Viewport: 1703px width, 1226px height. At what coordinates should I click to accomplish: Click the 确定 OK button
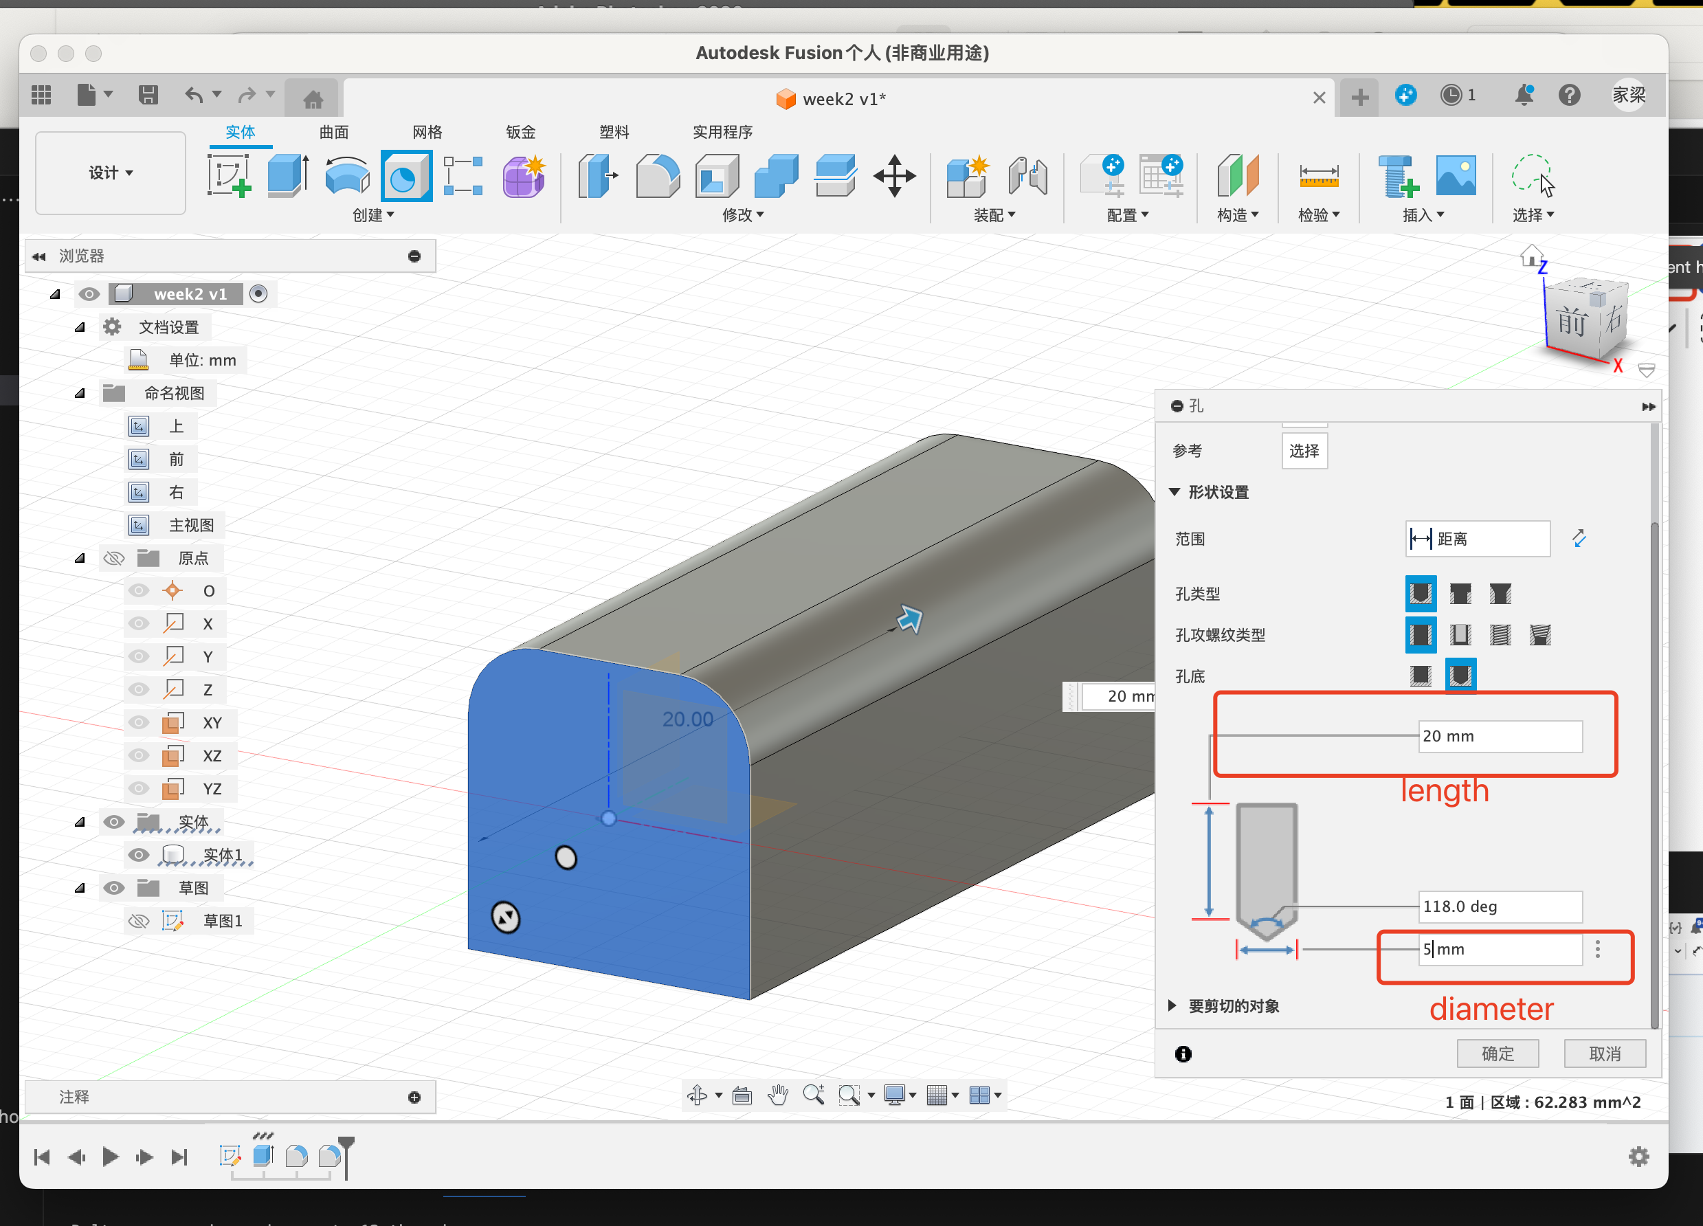click(1498, 1054)
